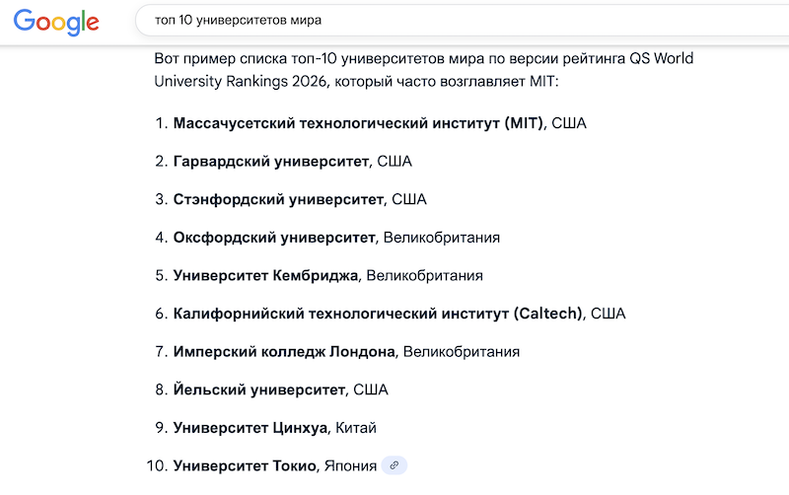Viewport: 789px width, 495px height.
Task: Click the Университет Токио list item
Action: click(x=245, y=465)
